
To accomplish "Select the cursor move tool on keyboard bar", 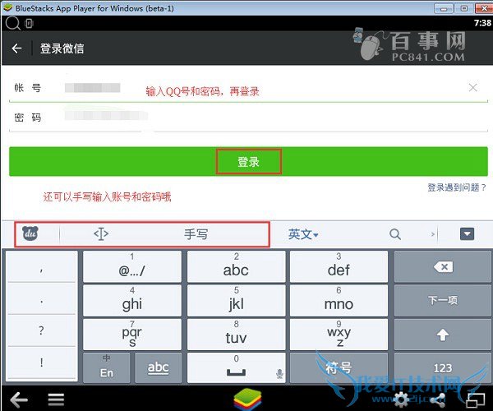I will click(101, 234).
